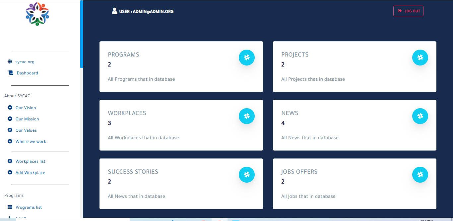Click the hashtag icon on News card
This screenshot has height=221, width=453.
[420, 116]
